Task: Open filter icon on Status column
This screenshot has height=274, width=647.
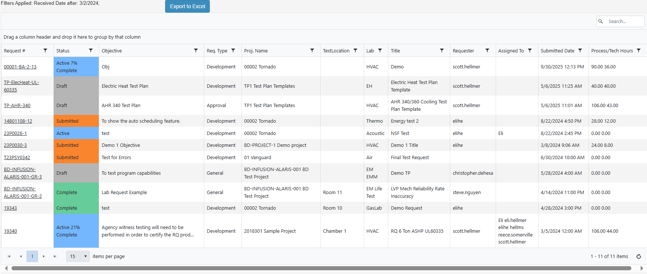Action: pos(91,51)
